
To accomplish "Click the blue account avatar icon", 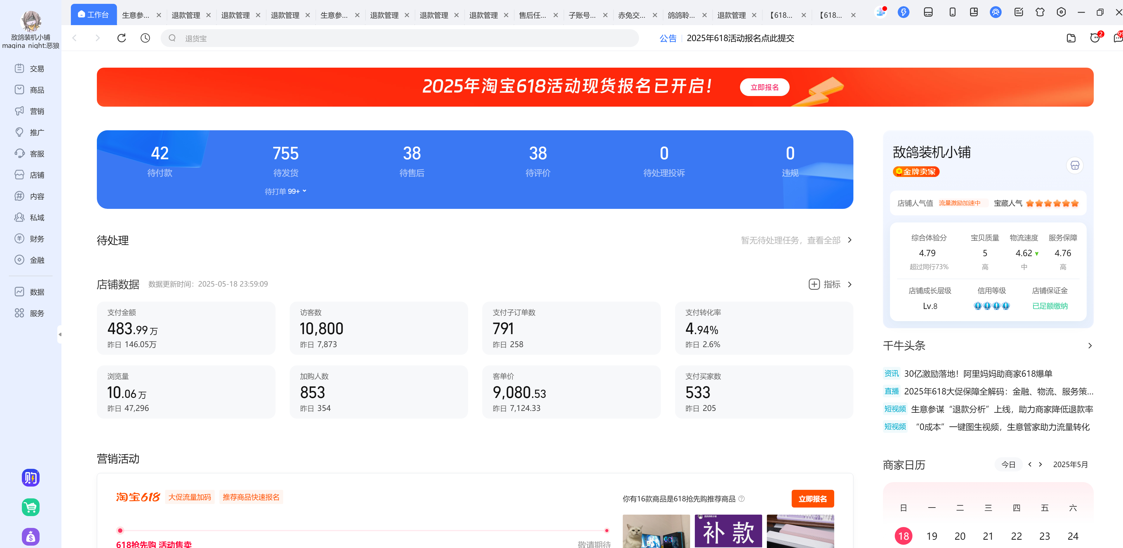I will 996,12.
